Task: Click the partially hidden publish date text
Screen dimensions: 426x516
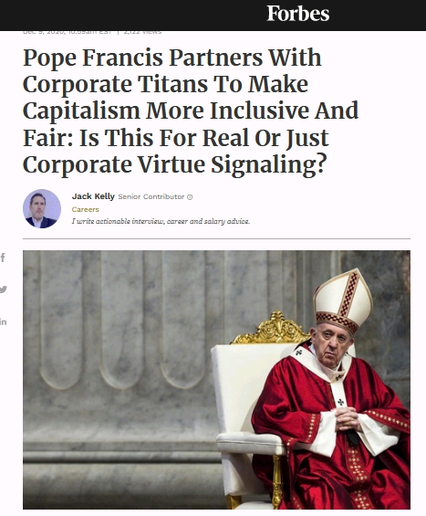Action: (68, 32)
